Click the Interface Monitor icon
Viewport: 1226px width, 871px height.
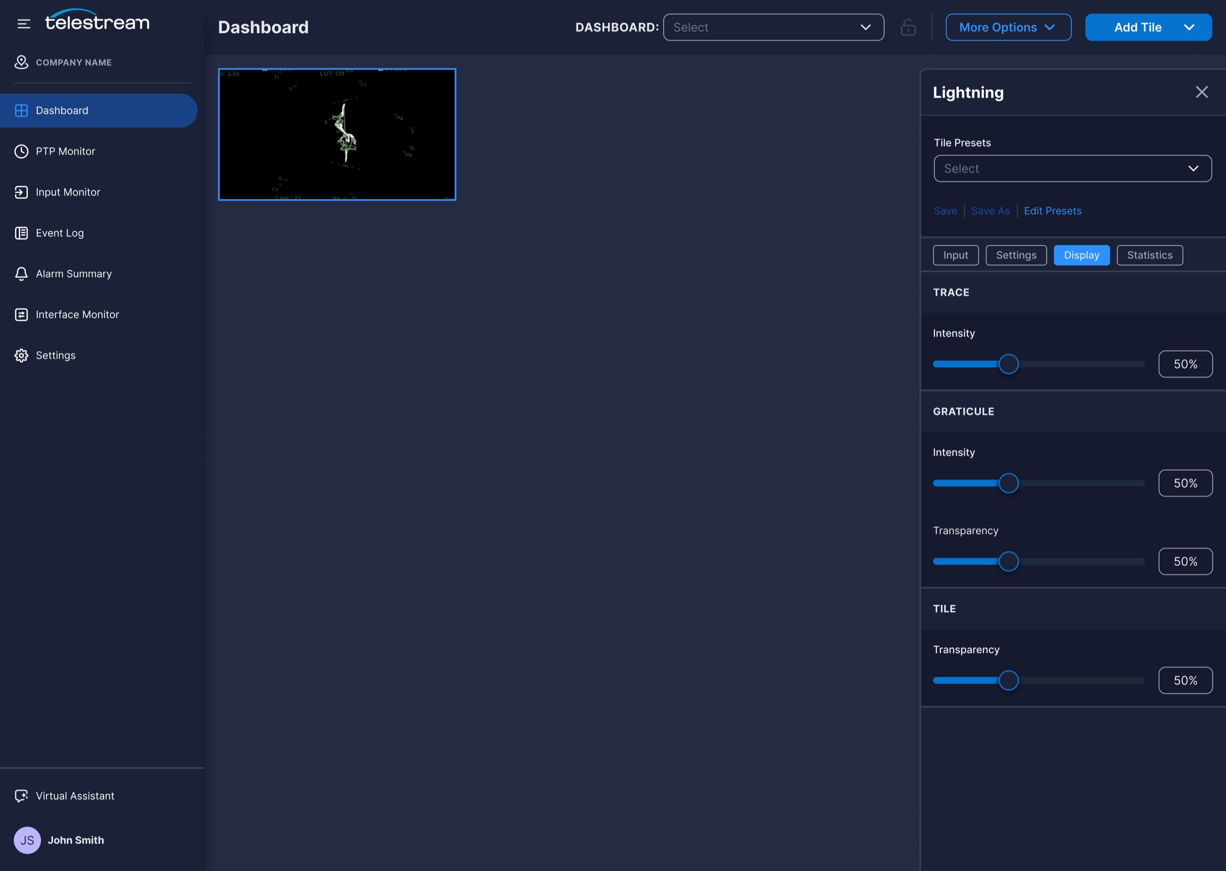(21, 314)
